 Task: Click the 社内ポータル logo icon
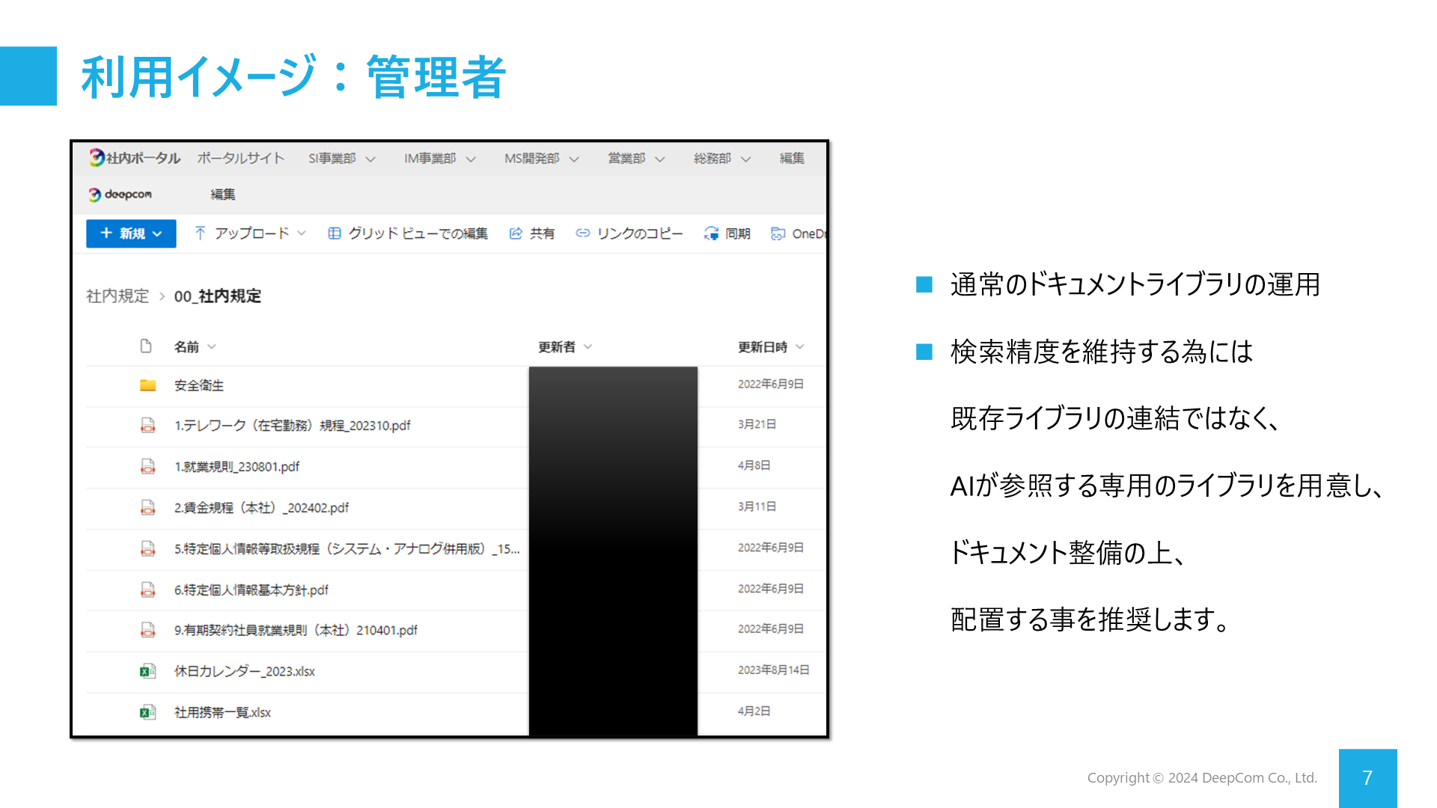coord(97,158)
